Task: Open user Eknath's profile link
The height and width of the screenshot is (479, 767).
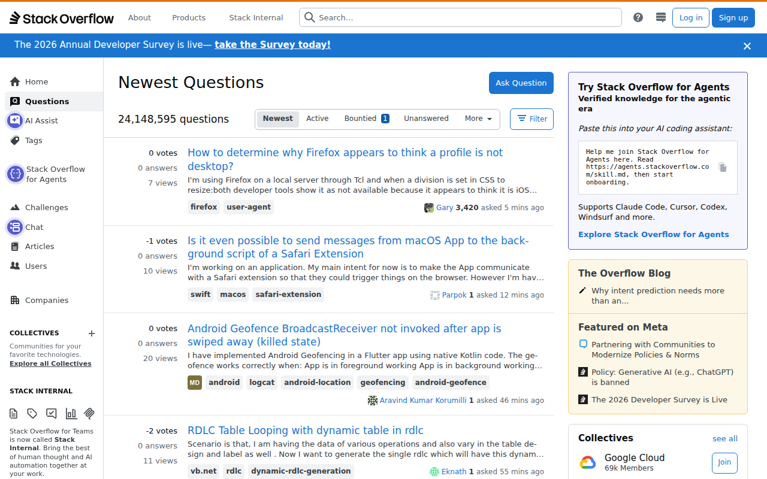Action: 454,472
